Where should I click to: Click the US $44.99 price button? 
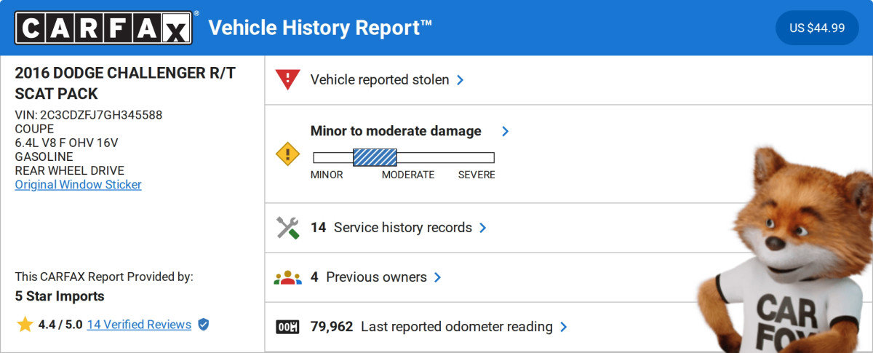[817, 28]
